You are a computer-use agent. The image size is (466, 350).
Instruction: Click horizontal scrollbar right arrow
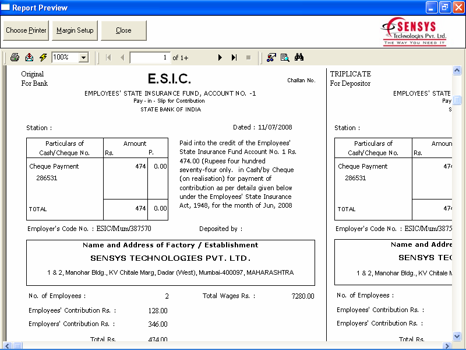click(x=446, y=346)
